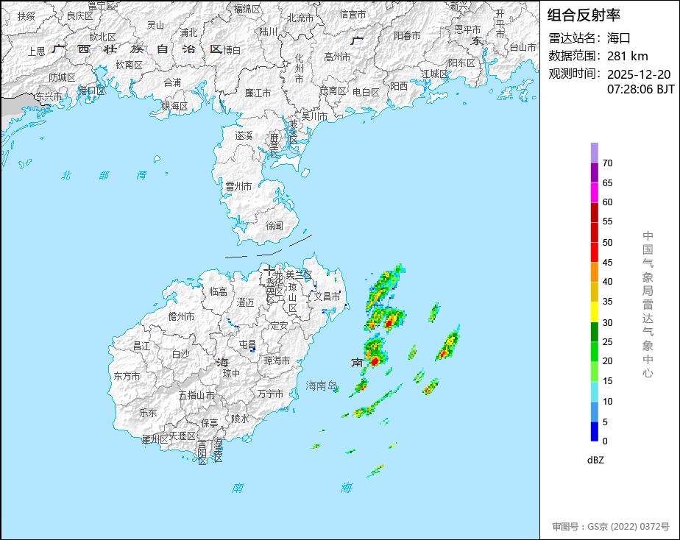Click the observation date 2025-12-20

(x=639, y=74)
